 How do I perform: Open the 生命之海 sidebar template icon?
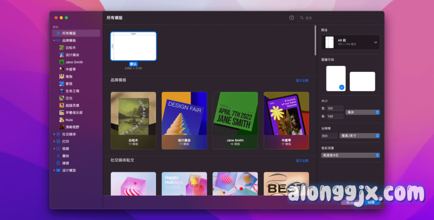(x=62, y=91)
